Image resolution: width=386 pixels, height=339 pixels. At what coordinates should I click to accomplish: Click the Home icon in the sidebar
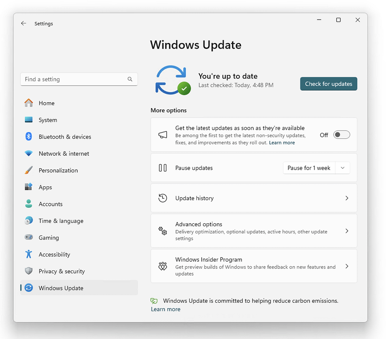coord(29,103)
